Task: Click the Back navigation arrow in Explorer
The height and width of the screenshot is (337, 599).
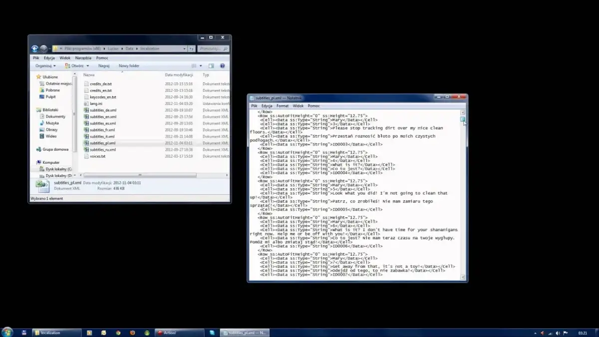Action: tap(34, 49)
